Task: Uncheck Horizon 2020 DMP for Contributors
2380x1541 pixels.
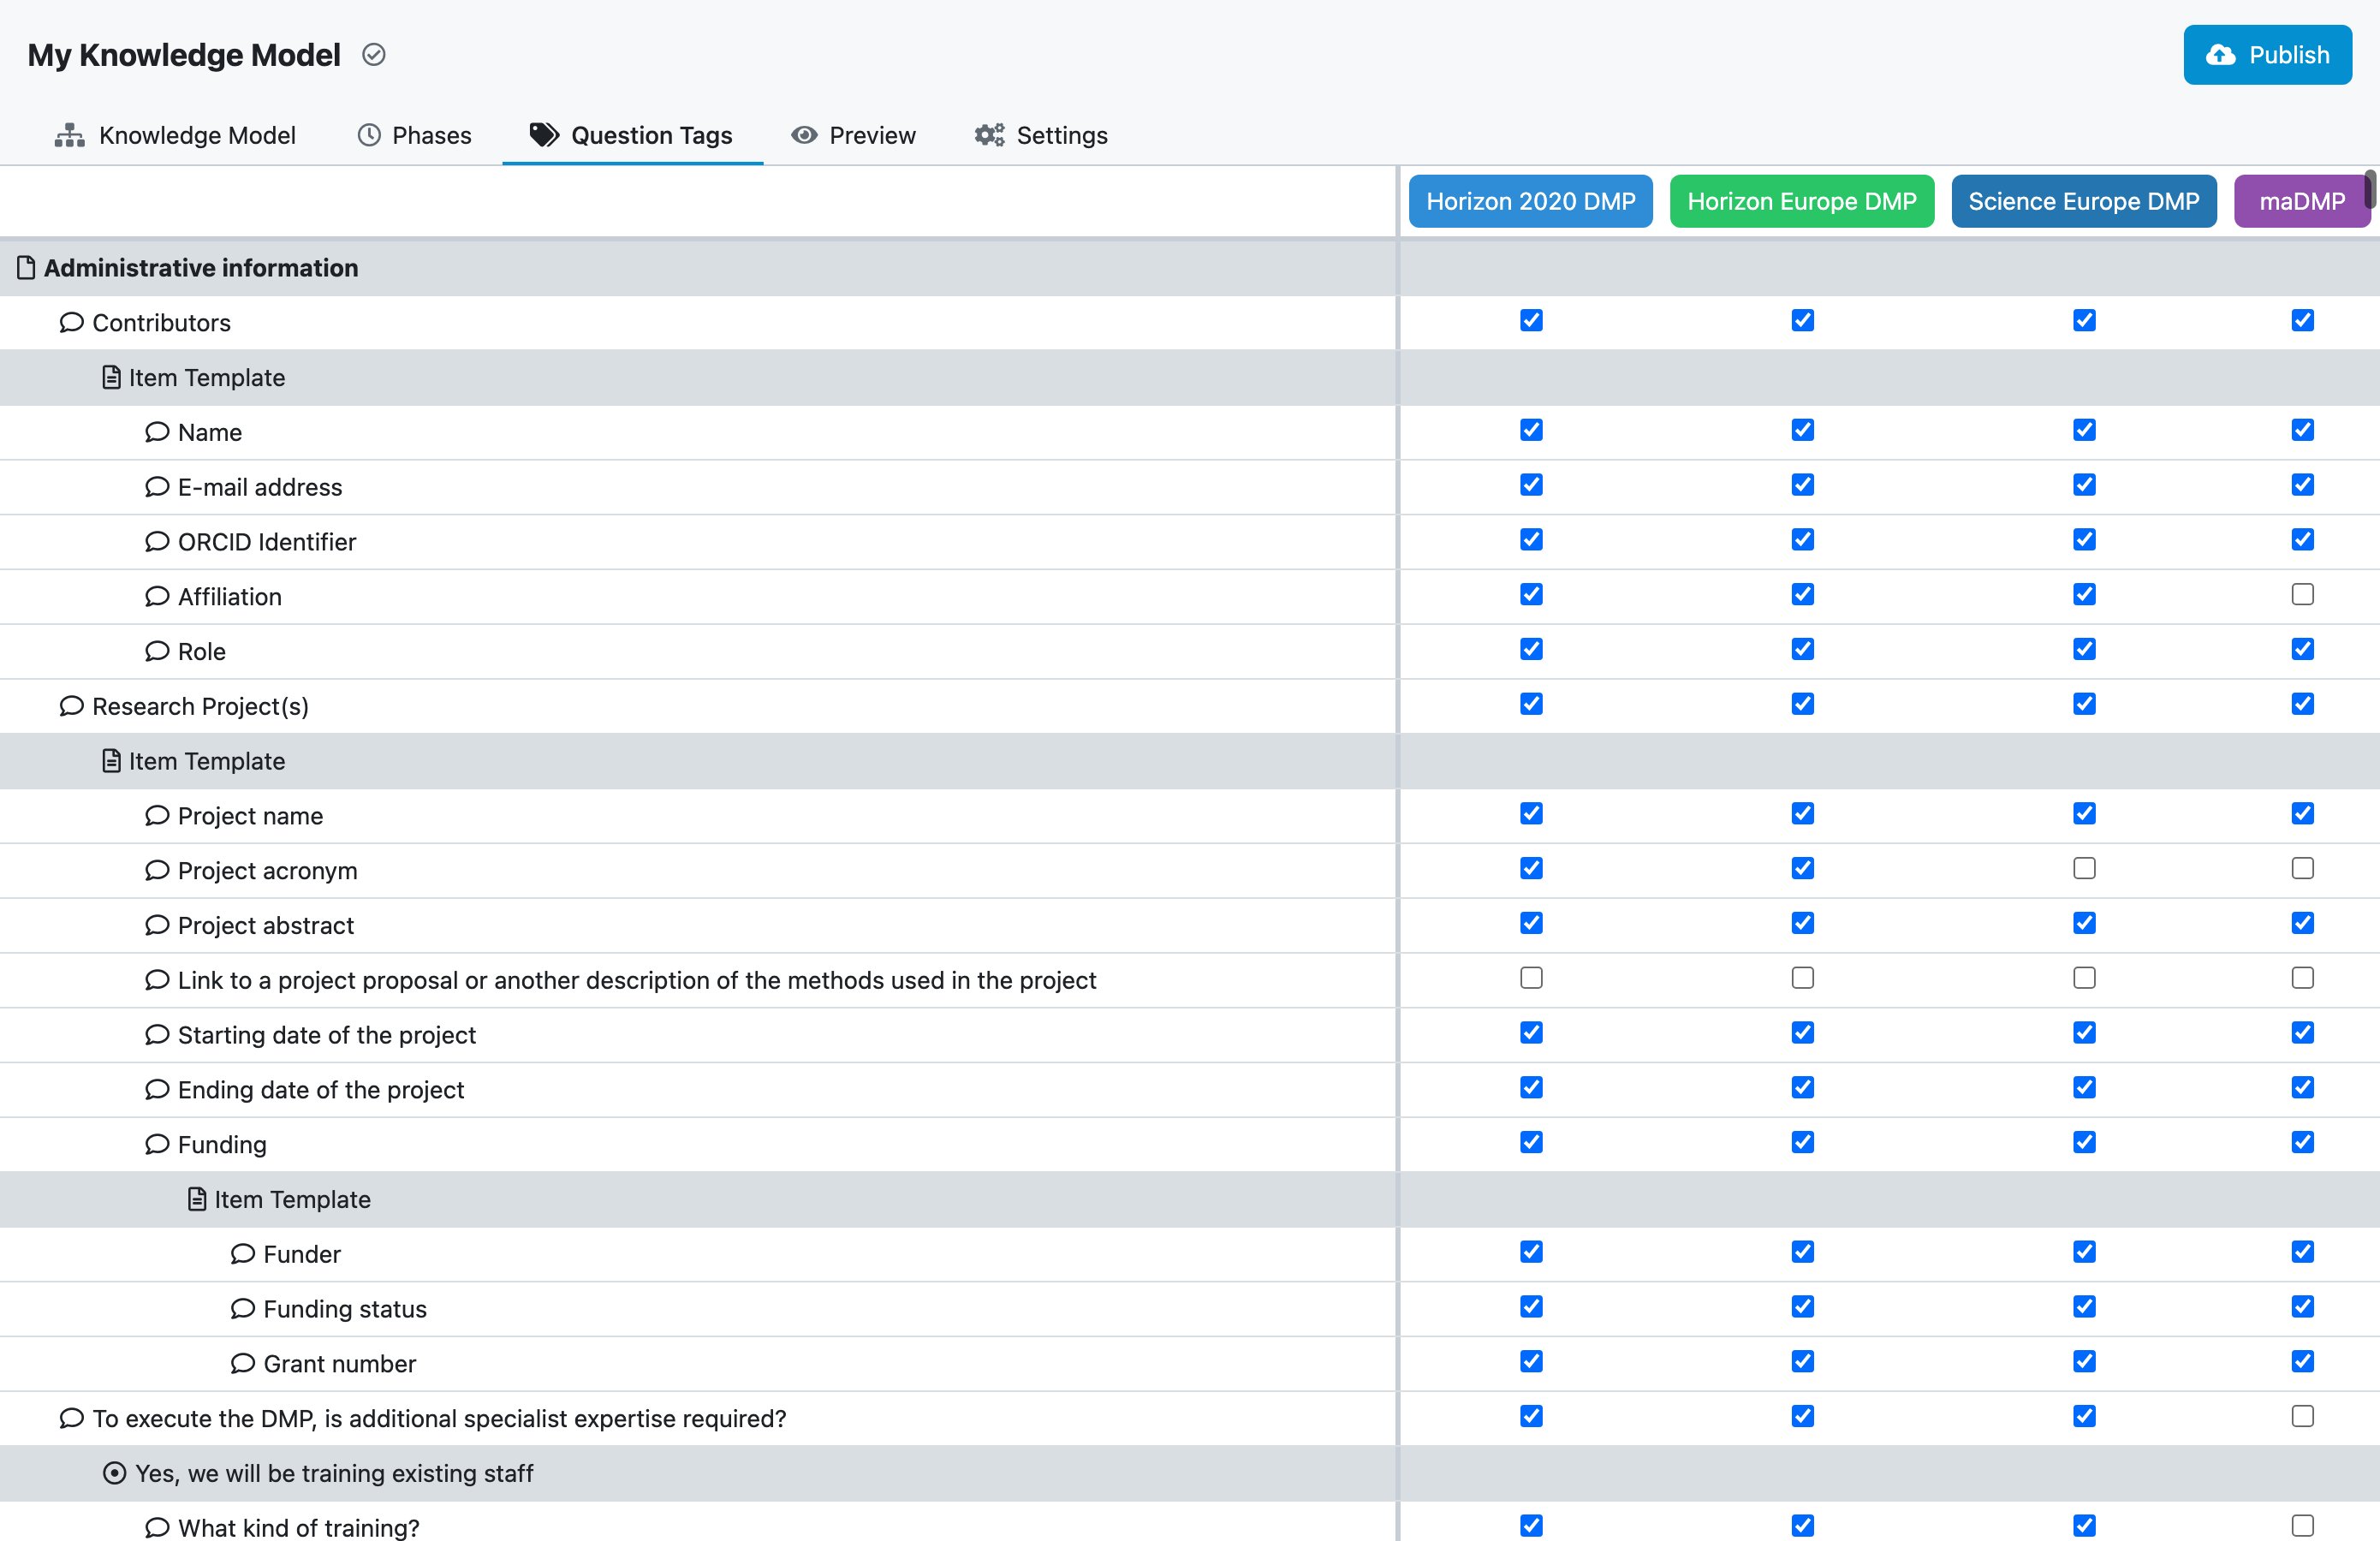Action: click(x=1531, y=320)
